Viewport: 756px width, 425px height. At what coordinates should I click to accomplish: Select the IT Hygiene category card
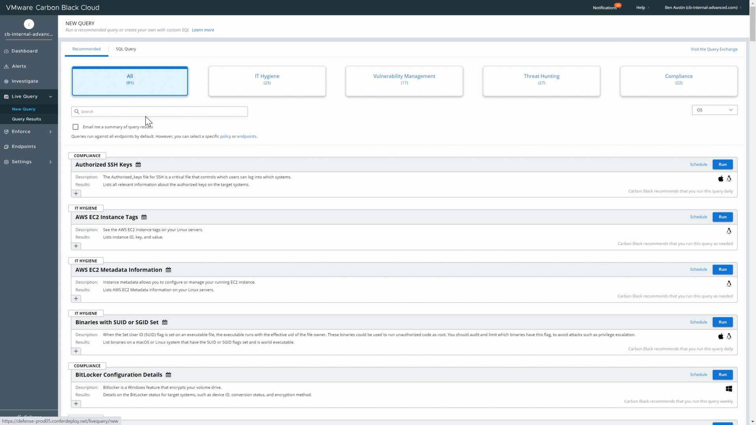click(267, 81)
